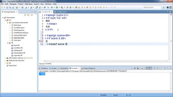173x97 pixels.
Task: Click the New Java Package icon
Action: 67,7
